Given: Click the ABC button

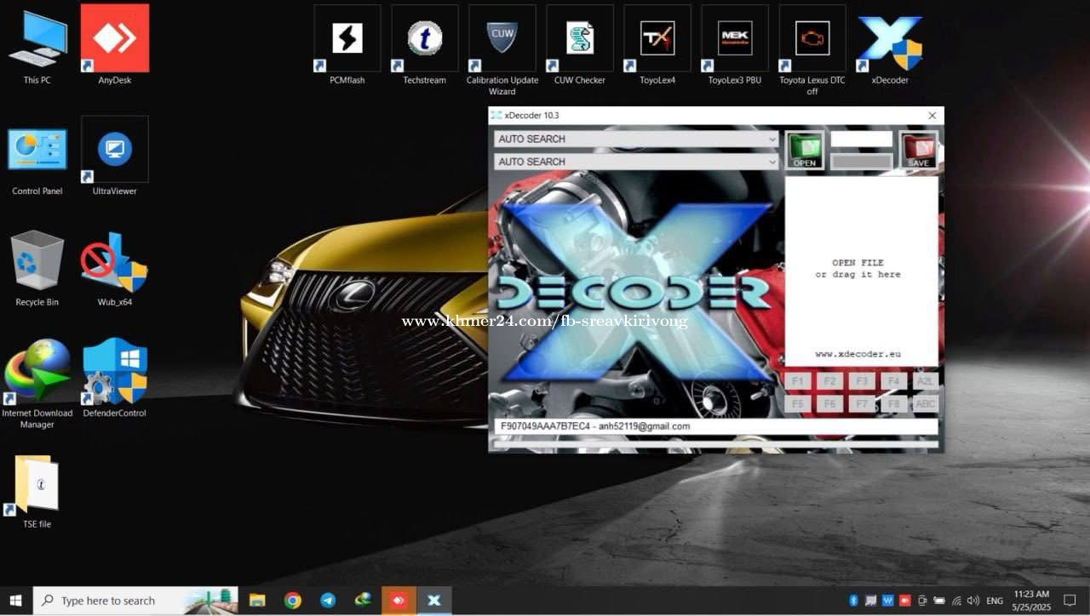Looking at the screenshot, I should click(924, 404).
